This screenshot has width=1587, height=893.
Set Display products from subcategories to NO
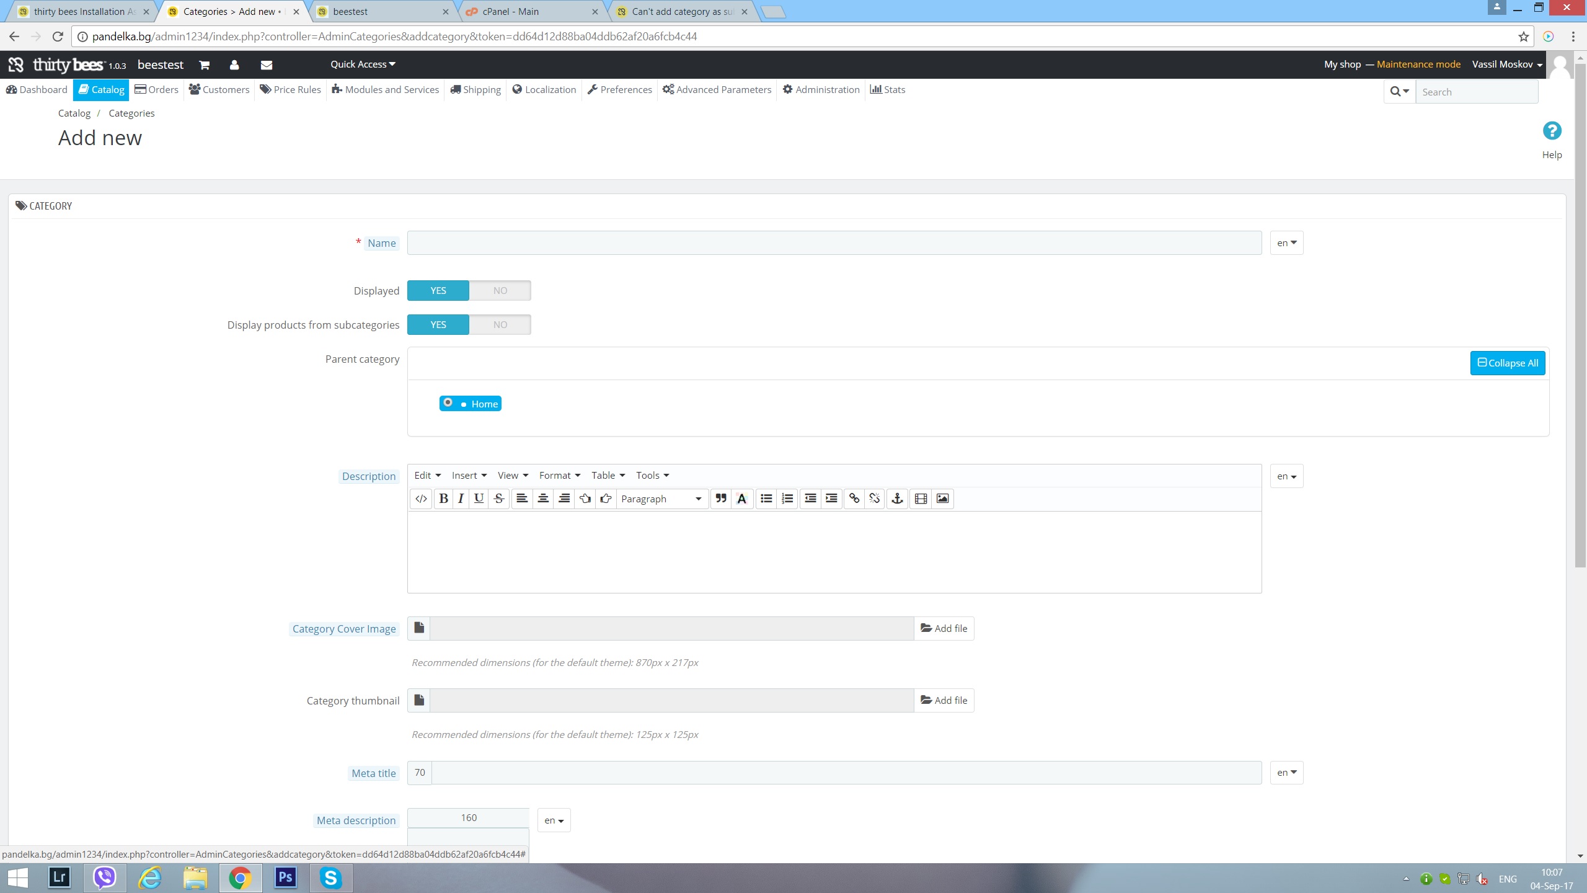point(500,325)
